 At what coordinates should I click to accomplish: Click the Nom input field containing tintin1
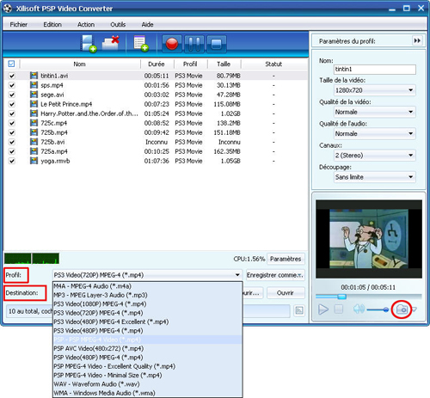(x=375, y=69)
